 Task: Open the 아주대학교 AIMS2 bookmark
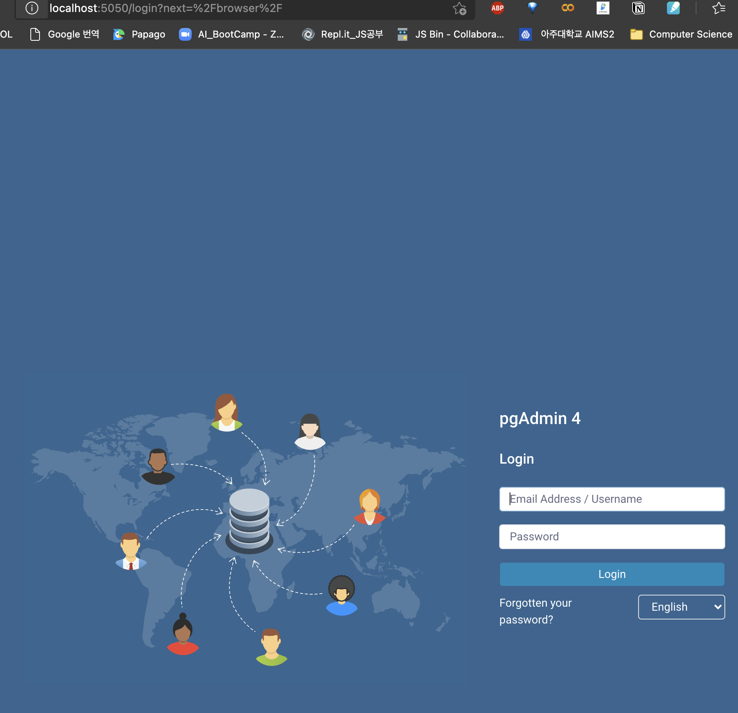567,34
